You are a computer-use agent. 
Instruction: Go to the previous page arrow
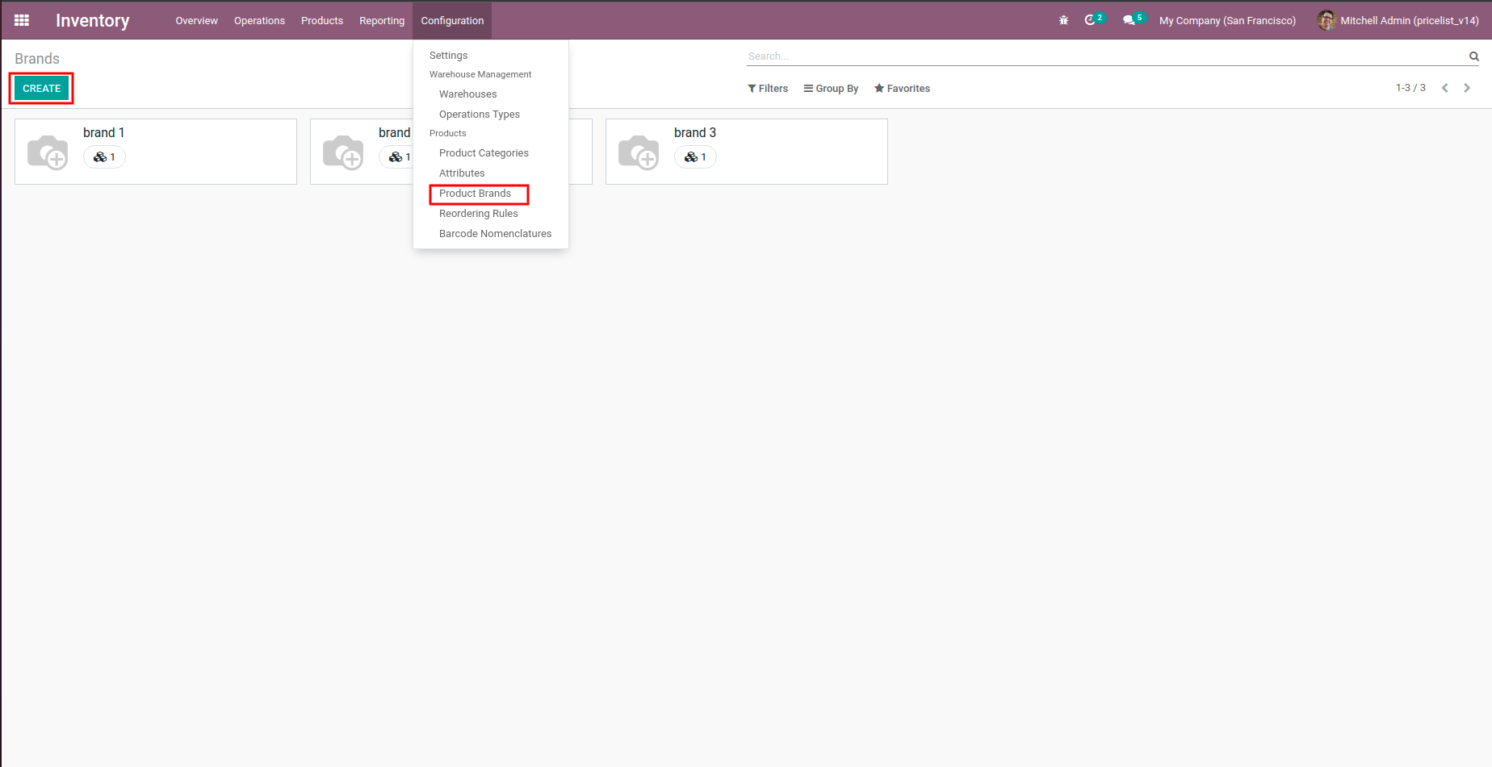click(1445, 88)
